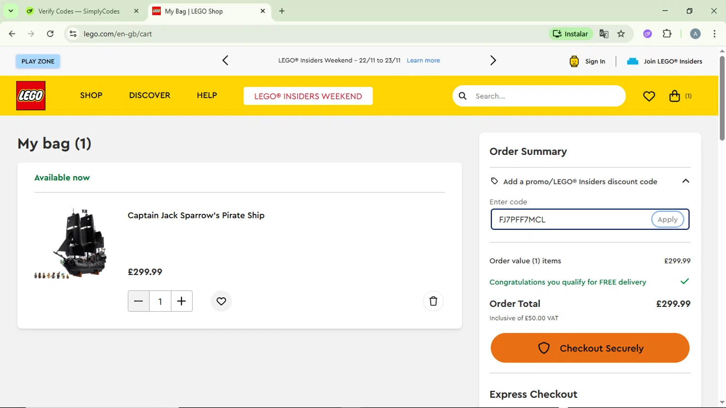Open the purple extension icon
The image size is (726, 408).
(648, 34)
